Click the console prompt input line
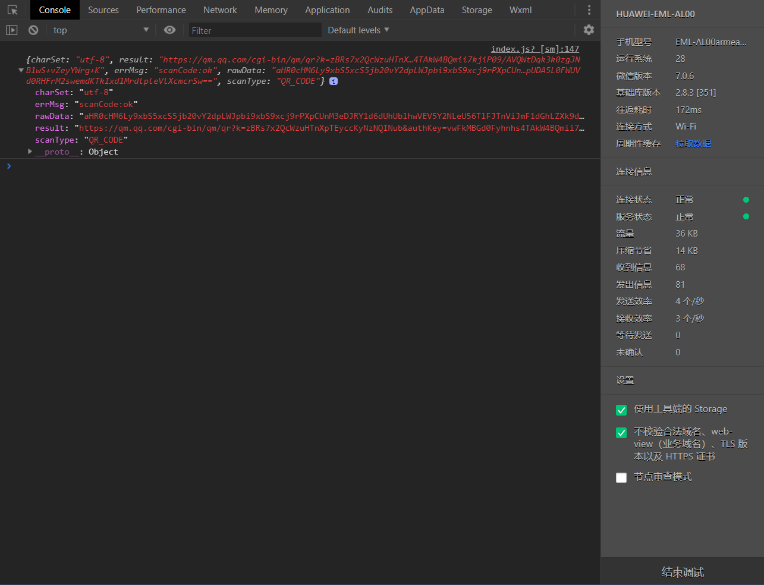Image resolution: width=764 pixels, height=585 pixels. tap(300, 166)
